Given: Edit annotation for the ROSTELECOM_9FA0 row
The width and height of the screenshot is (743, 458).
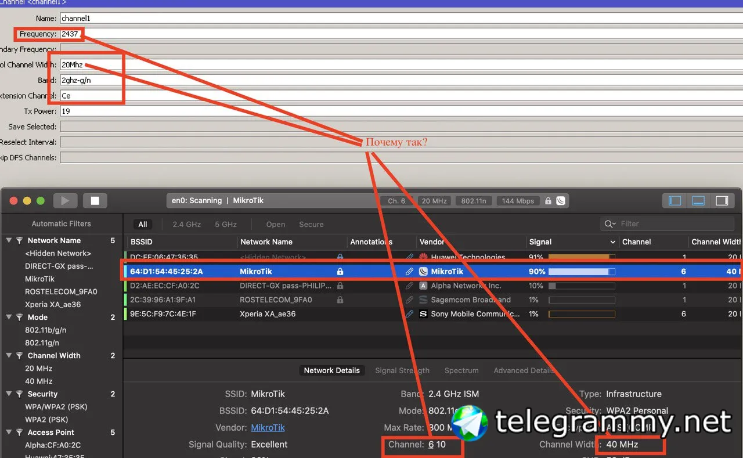Looking at the screenshot, I should [409, 300].
